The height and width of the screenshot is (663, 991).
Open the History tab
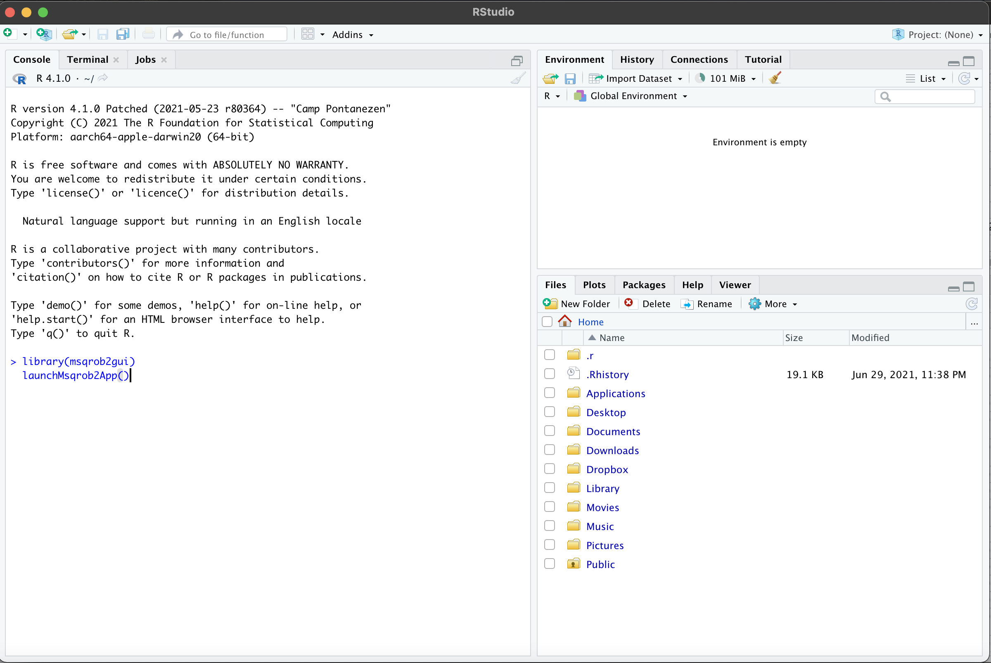(637, 59)
